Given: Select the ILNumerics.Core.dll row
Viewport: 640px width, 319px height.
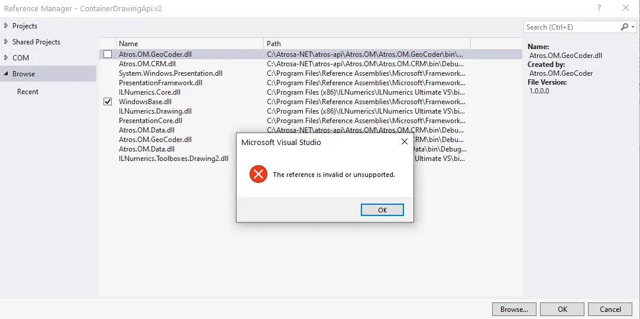Looking at the screenshot, I should point(311,92).
